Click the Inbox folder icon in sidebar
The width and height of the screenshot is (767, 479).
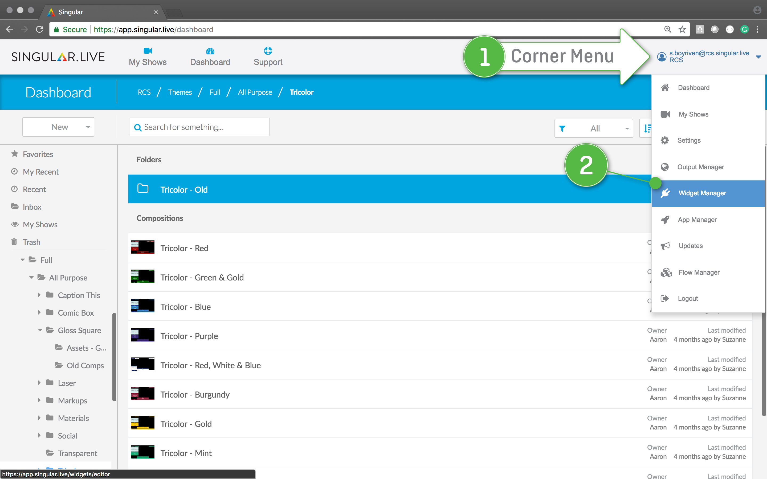pyautogui.click(x=15, y=207)
